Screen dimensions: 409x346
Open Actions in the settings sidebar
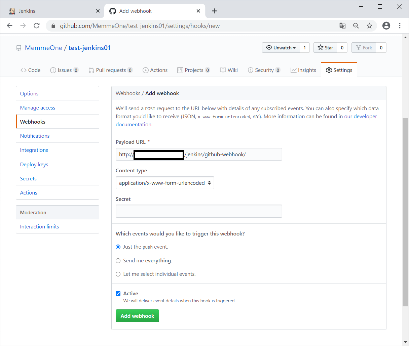pyautogui.click(x=58, y=192)
